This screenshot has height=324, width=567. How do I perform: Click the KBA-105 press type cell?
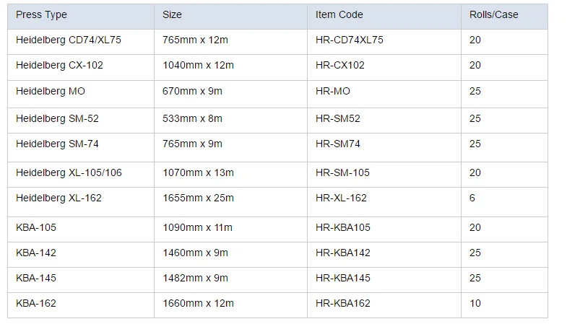36,227
